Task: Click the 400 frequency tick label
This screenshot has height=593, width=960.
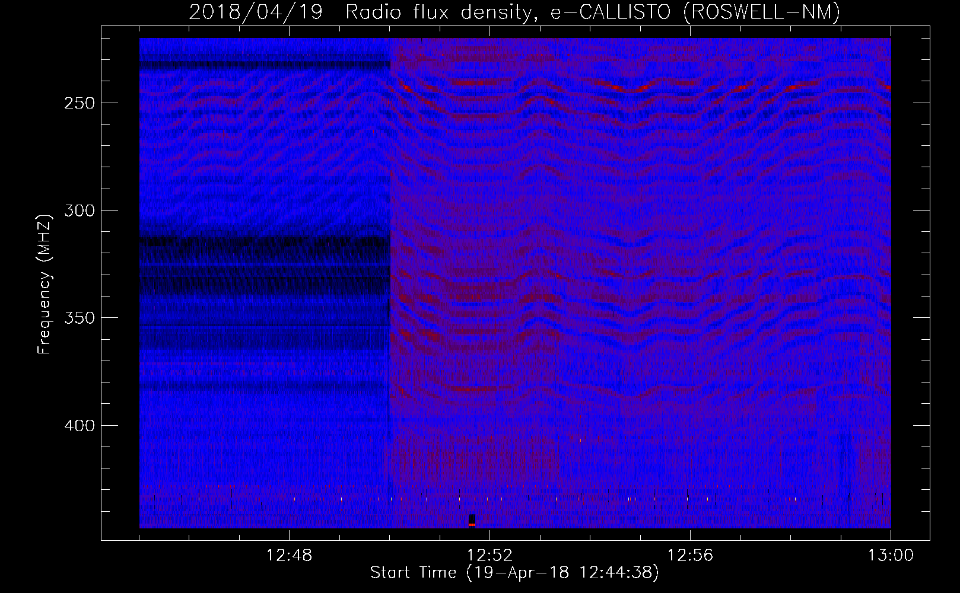Action: pyautogui.click(x=80, y=426)
